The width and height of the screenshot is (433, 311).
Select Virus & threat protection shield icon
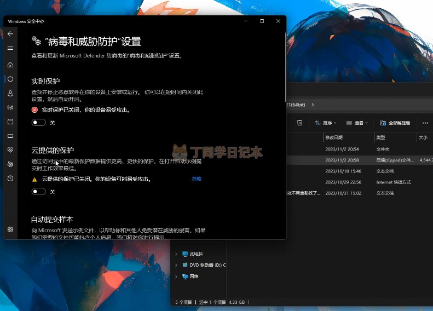tap(10, 79)
